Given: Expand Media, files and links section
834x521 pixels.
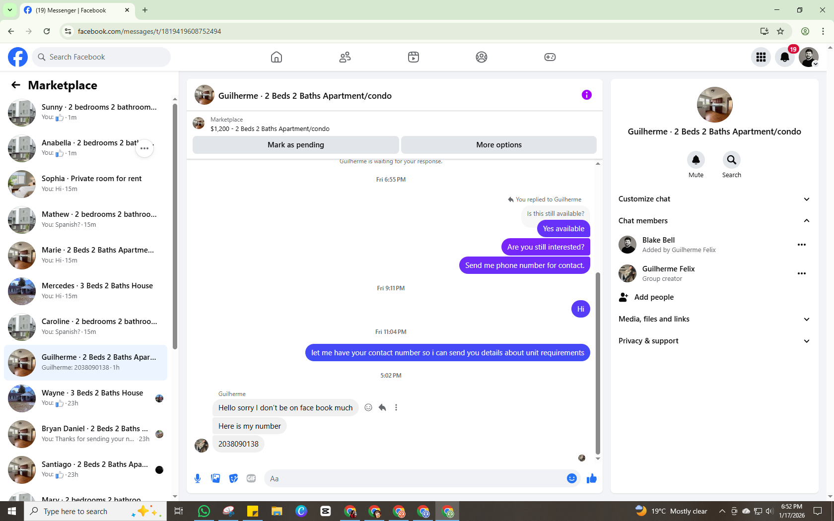Looking at the screenshot, I should pos(714,319).
